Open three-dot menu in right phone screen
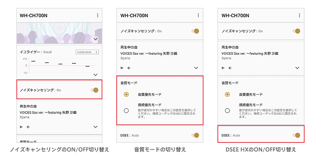 (x=299, y=16)
